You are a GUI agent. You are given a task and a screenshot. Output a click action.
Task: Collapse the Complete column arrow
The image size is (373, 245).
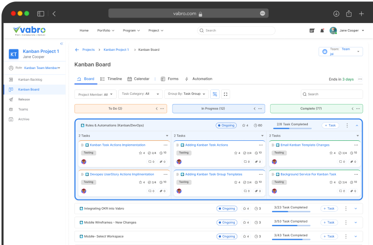[x=352, y=109]
